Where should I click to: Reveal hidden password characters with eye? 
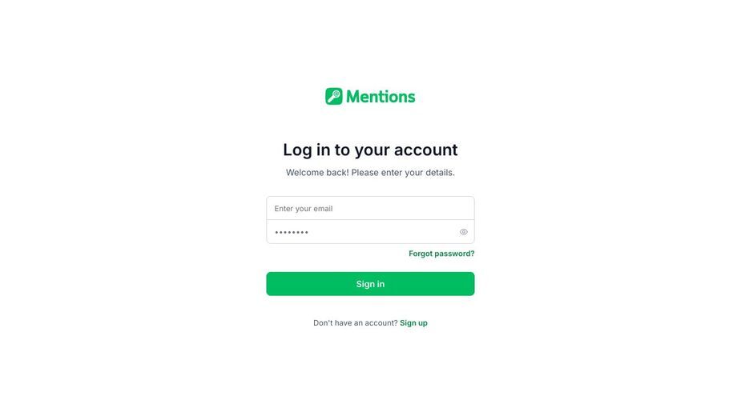point(464,232)
